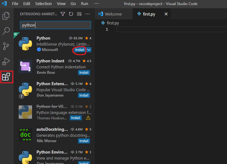
Task: Click the pack count badge 7
Action: [22, 96]
